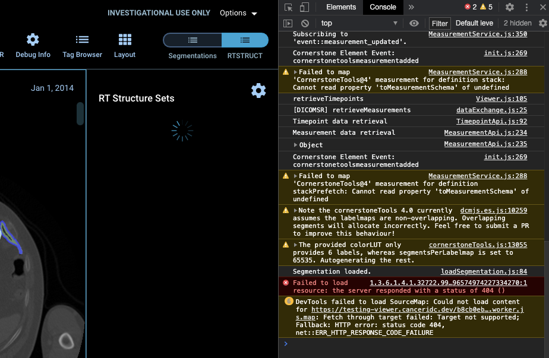The image size is (549, 358).
Task: Open the Tag Browser list icon
Action: [82, 40]
